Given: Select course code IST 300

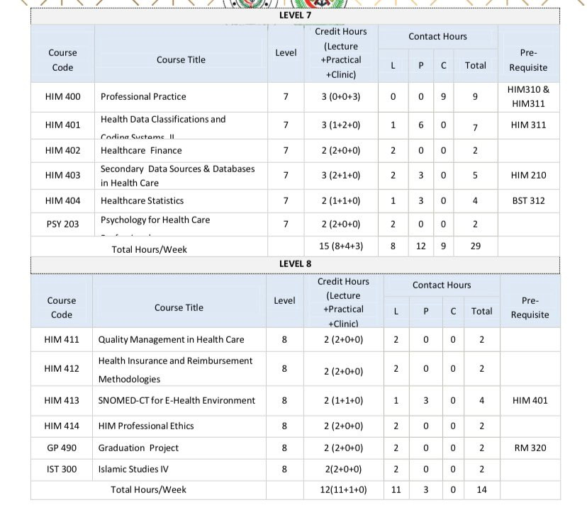Looking at the screenshot, I should tap(62, 470).
